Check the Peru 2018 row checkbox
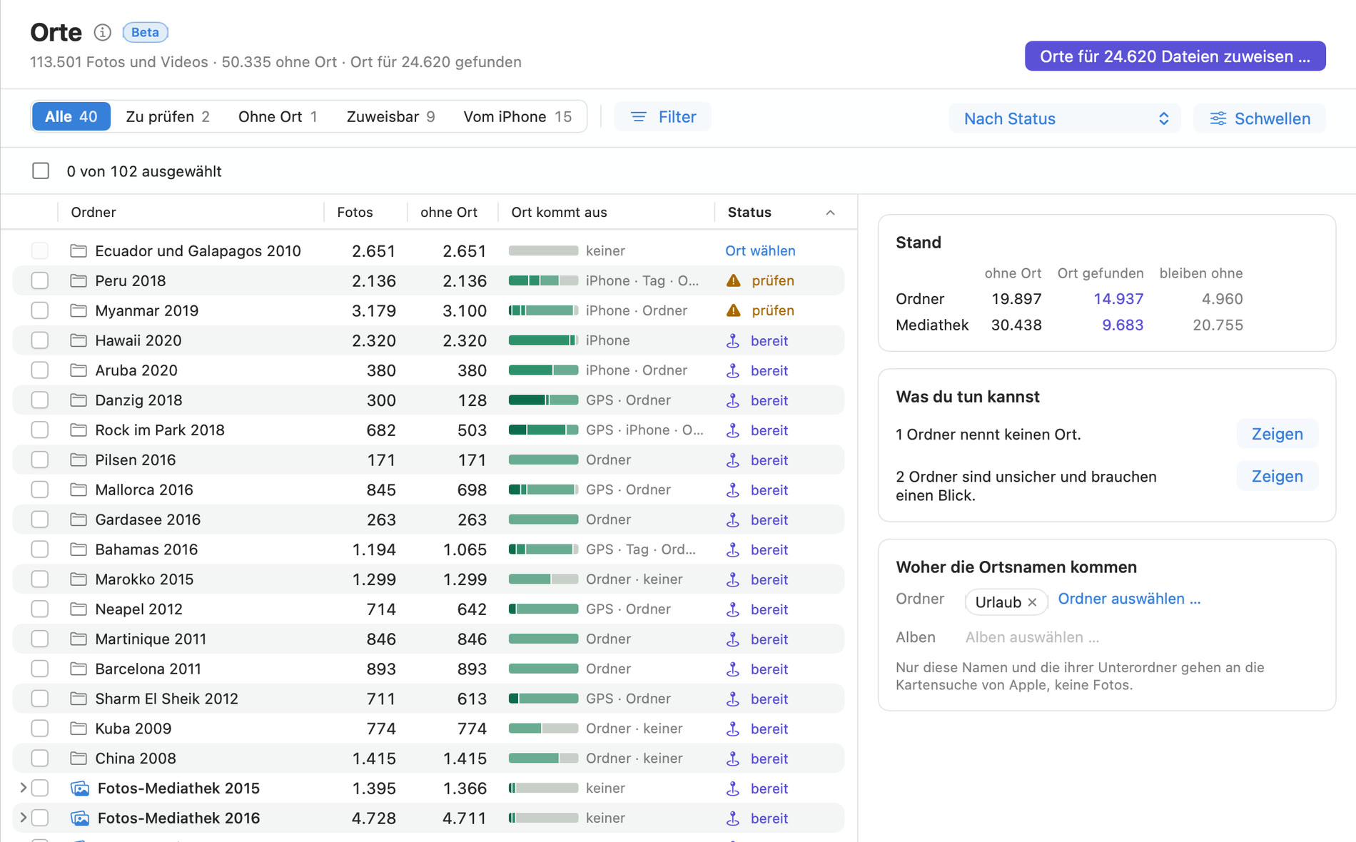1356x842 pixels. tap(40, 280)
